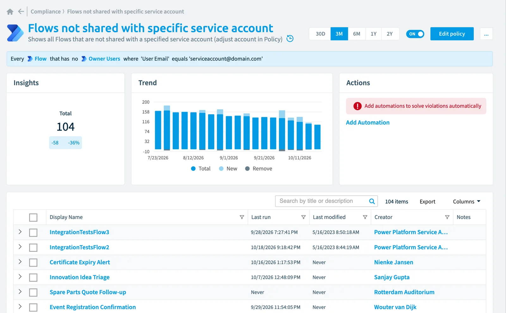This screenshot has width=506, height=313.
Task: Select the IntegrationTestsFlow3 row checkbox
Action: (33, 233)
